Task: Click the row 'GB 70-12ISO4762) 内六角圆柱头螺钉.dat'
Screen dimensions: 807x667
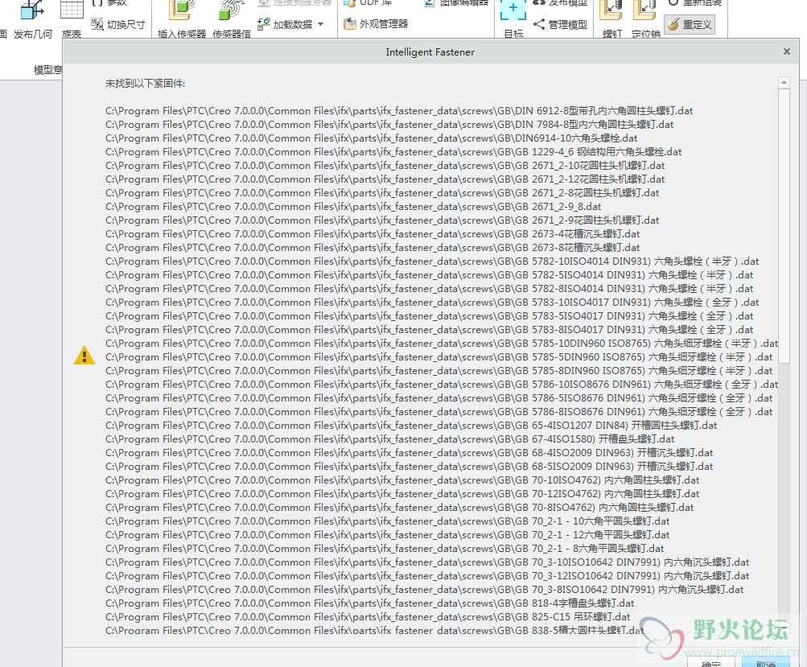Action: click(x=402, y=493)
